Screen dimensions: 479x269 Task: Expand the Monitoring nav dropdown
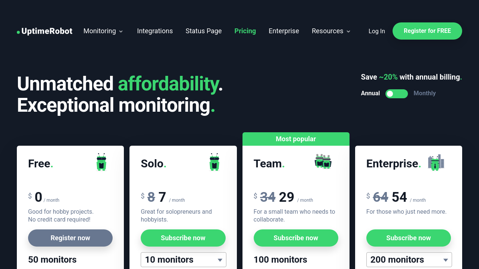[x=103, y=31]
